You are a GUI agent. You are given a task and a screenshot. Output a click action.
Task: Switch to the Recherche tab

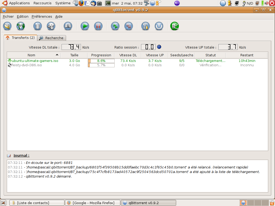52,38
